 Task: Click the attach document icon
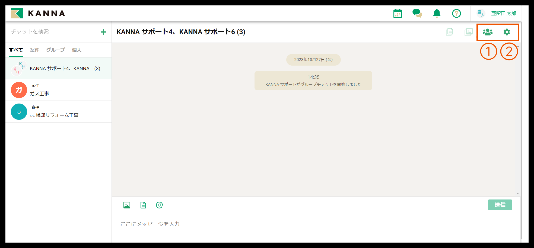point(143,205)
